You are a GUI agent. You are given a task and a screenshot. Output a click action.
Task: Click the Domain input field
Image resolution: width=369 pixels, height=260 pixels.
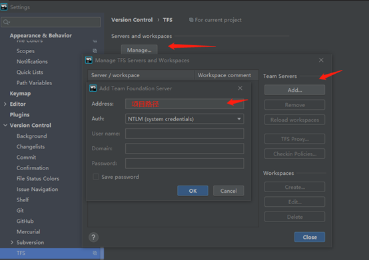click(x=184, y=148)
